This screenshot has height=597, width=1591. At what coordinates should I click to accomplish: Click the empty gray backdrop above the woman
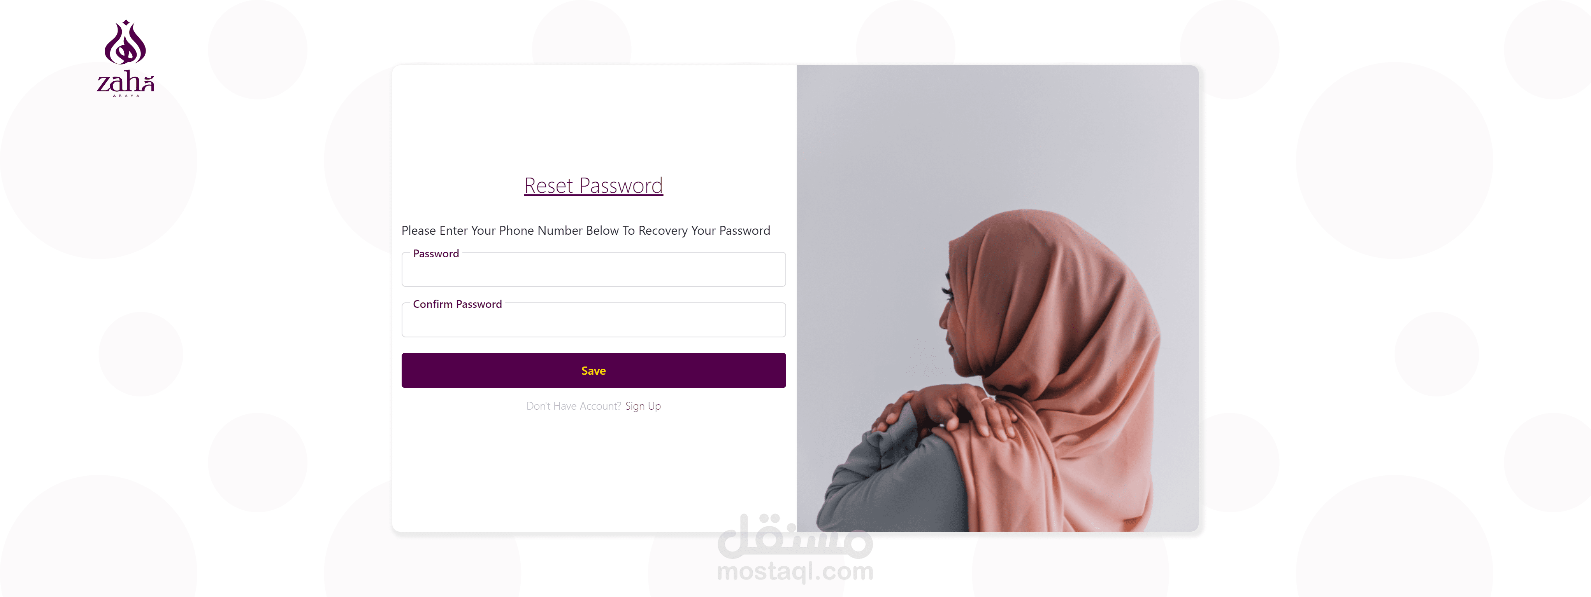(997, 136)
